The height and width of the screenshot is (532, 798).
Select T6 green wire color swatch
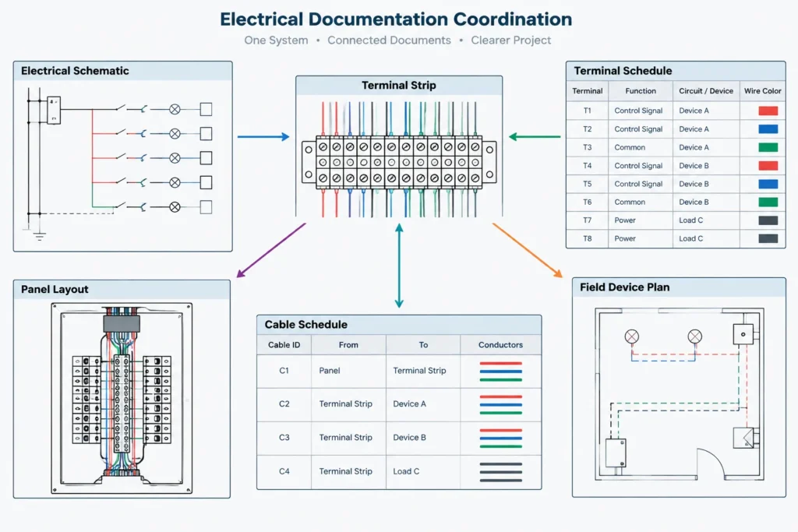click(768, 202)
